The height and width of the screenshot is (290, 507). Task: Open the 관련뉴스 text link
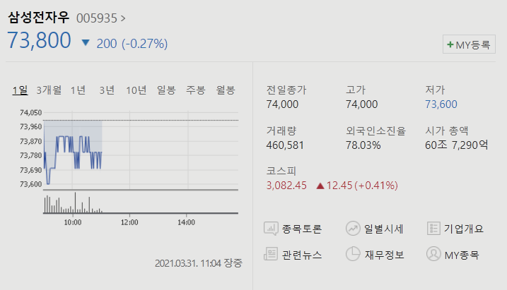[302, 255]
